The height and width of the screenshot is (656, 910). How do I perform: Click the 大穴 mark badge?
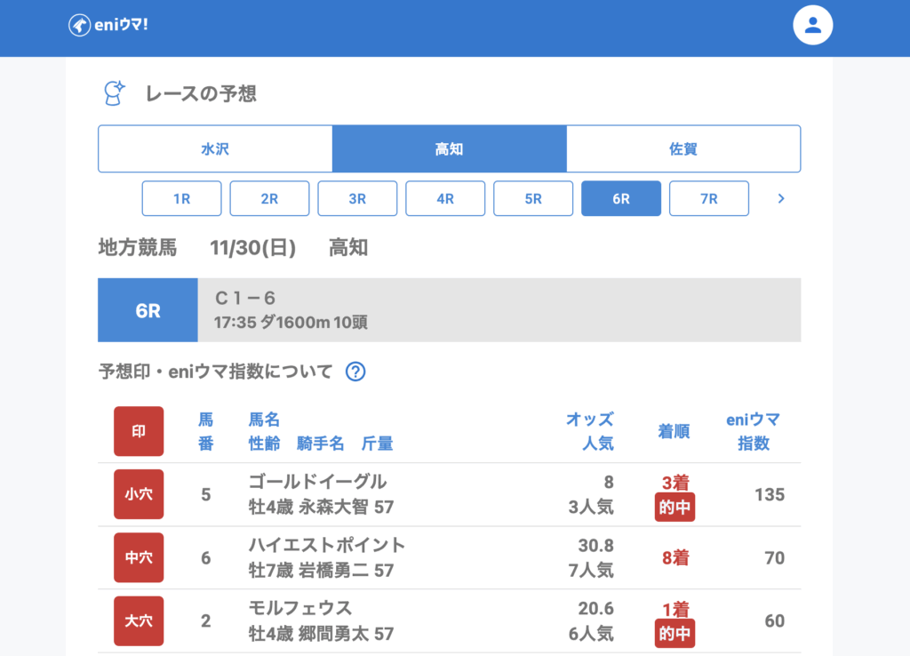[x=139, y=620]
